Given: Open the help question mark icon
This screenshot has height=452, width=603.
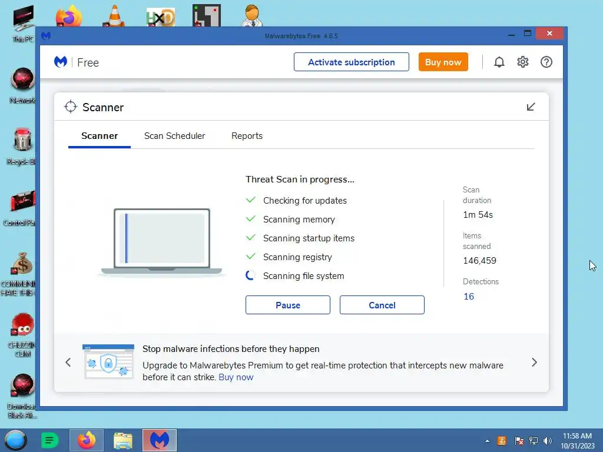Looking at the screenshot, I should tap(546, 62).
